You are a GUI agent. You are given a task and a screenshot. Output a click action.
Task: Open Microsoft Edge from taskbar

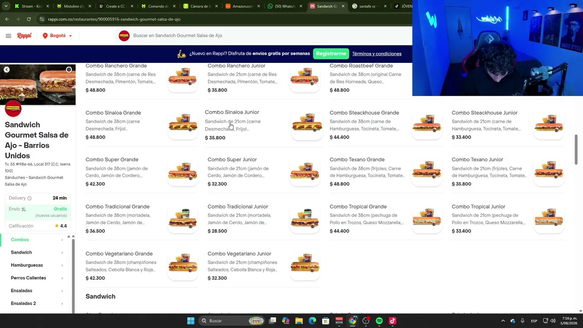pos(312,321)
